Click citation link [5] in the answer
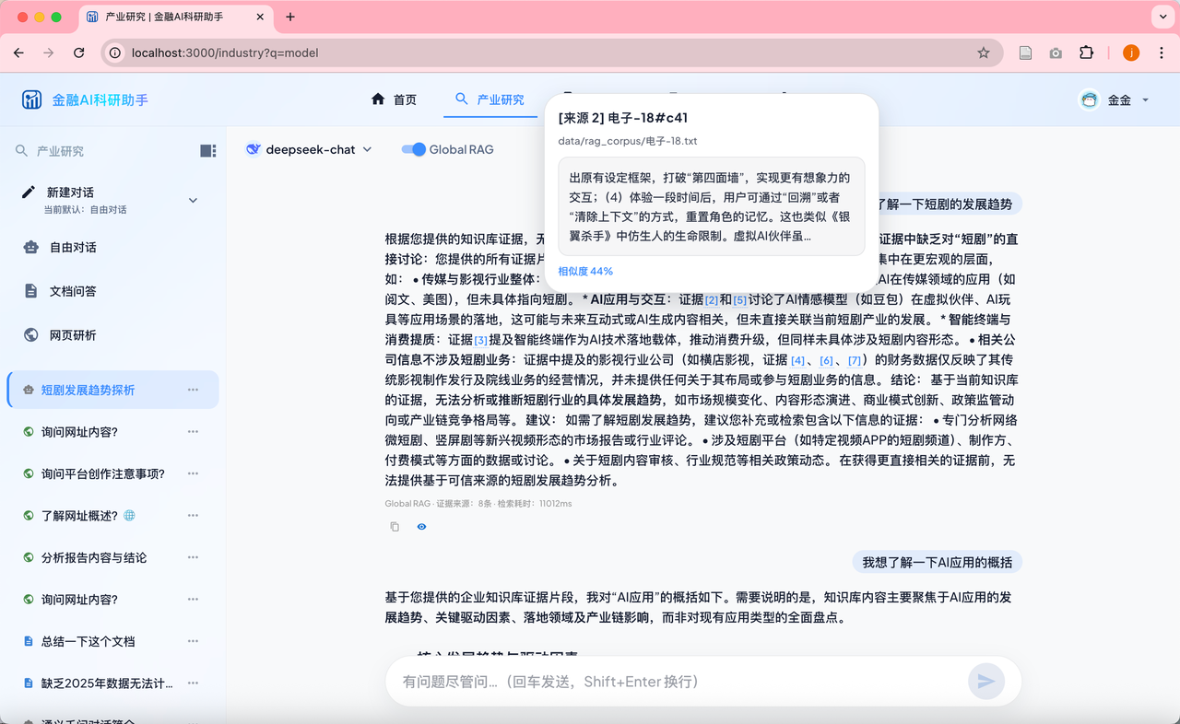1180x724 pixels. pos(740,300)
